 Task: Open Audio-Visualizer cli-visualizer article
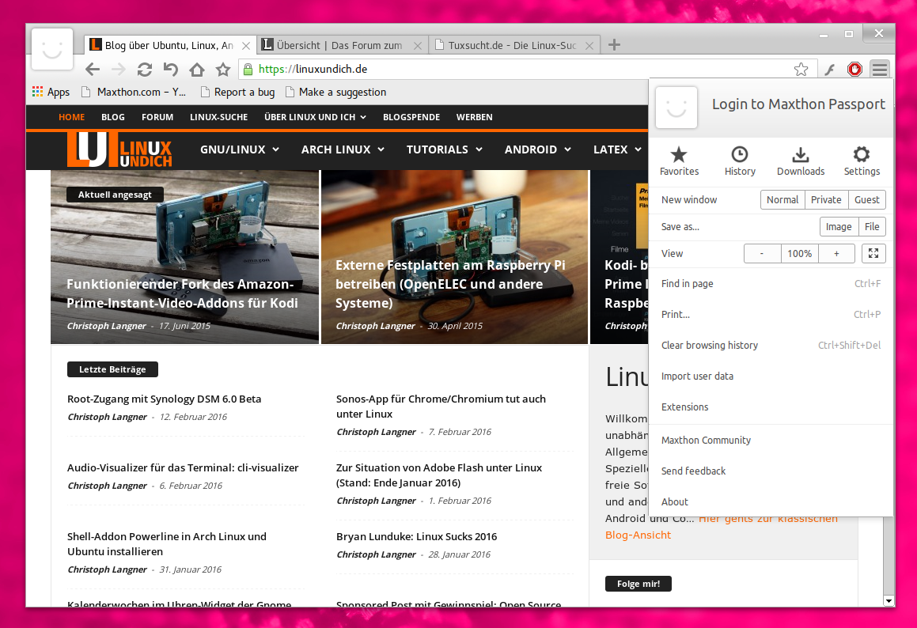183,467
